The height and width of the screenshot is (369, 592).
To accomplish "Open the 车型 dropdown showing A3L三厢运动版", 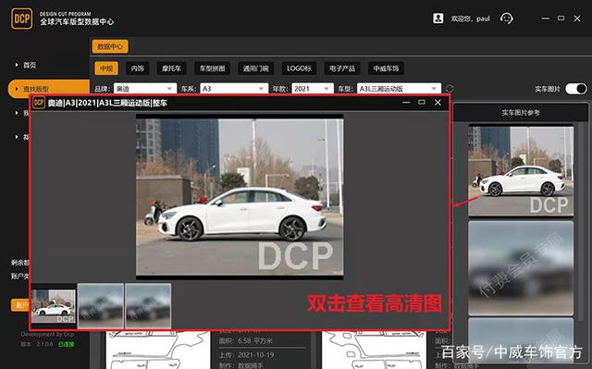I will [399, 89].
